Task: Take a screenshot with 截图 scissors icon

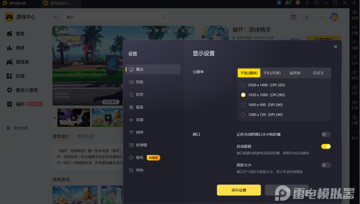Action: click(x=355, y=75)
